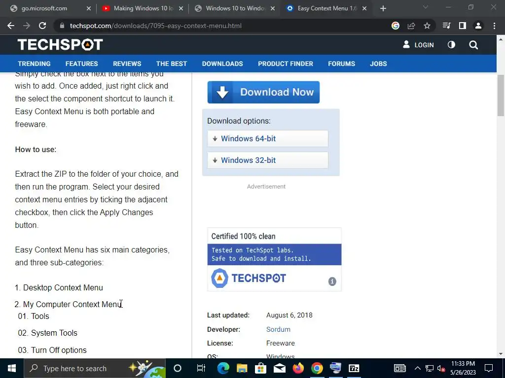
Task: Open THE BEST menu
Action: tap(171, 63)
